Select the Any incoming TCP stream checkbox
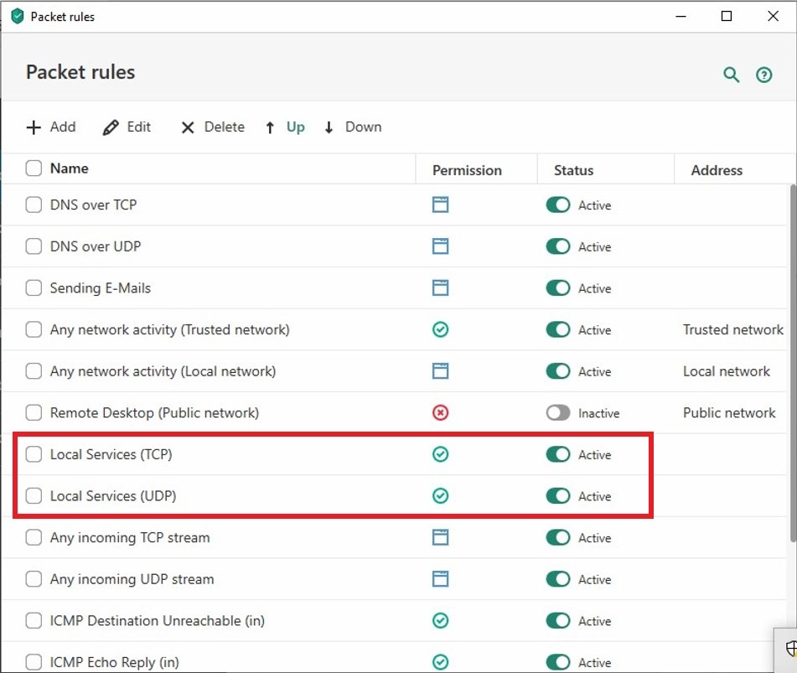 pyautogui.click(x=34, y=537)
